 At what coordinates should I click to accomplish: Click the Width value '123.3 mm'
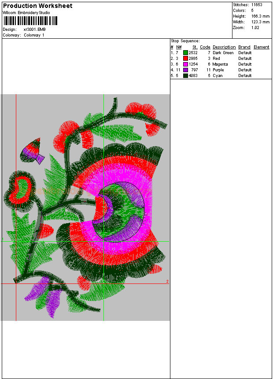[260, 22]
